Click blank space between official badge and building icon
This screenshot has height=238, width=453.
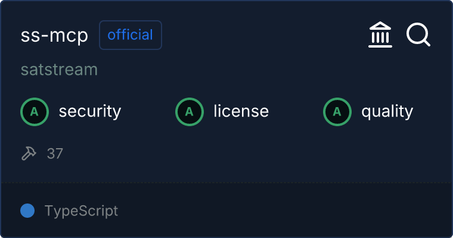(262, 36)
